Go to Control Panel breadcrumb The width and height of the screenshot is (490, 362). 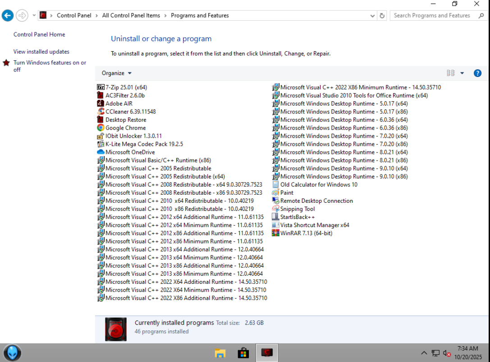coord(74,16)
